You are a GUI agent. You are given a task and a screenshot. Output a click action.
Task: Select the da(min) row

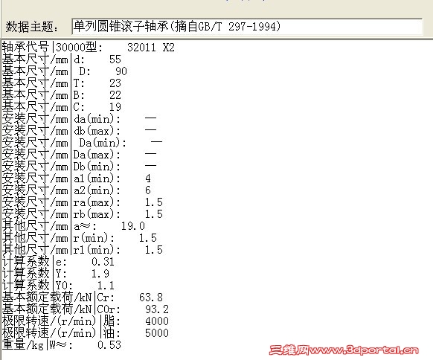tap(80, 119)
